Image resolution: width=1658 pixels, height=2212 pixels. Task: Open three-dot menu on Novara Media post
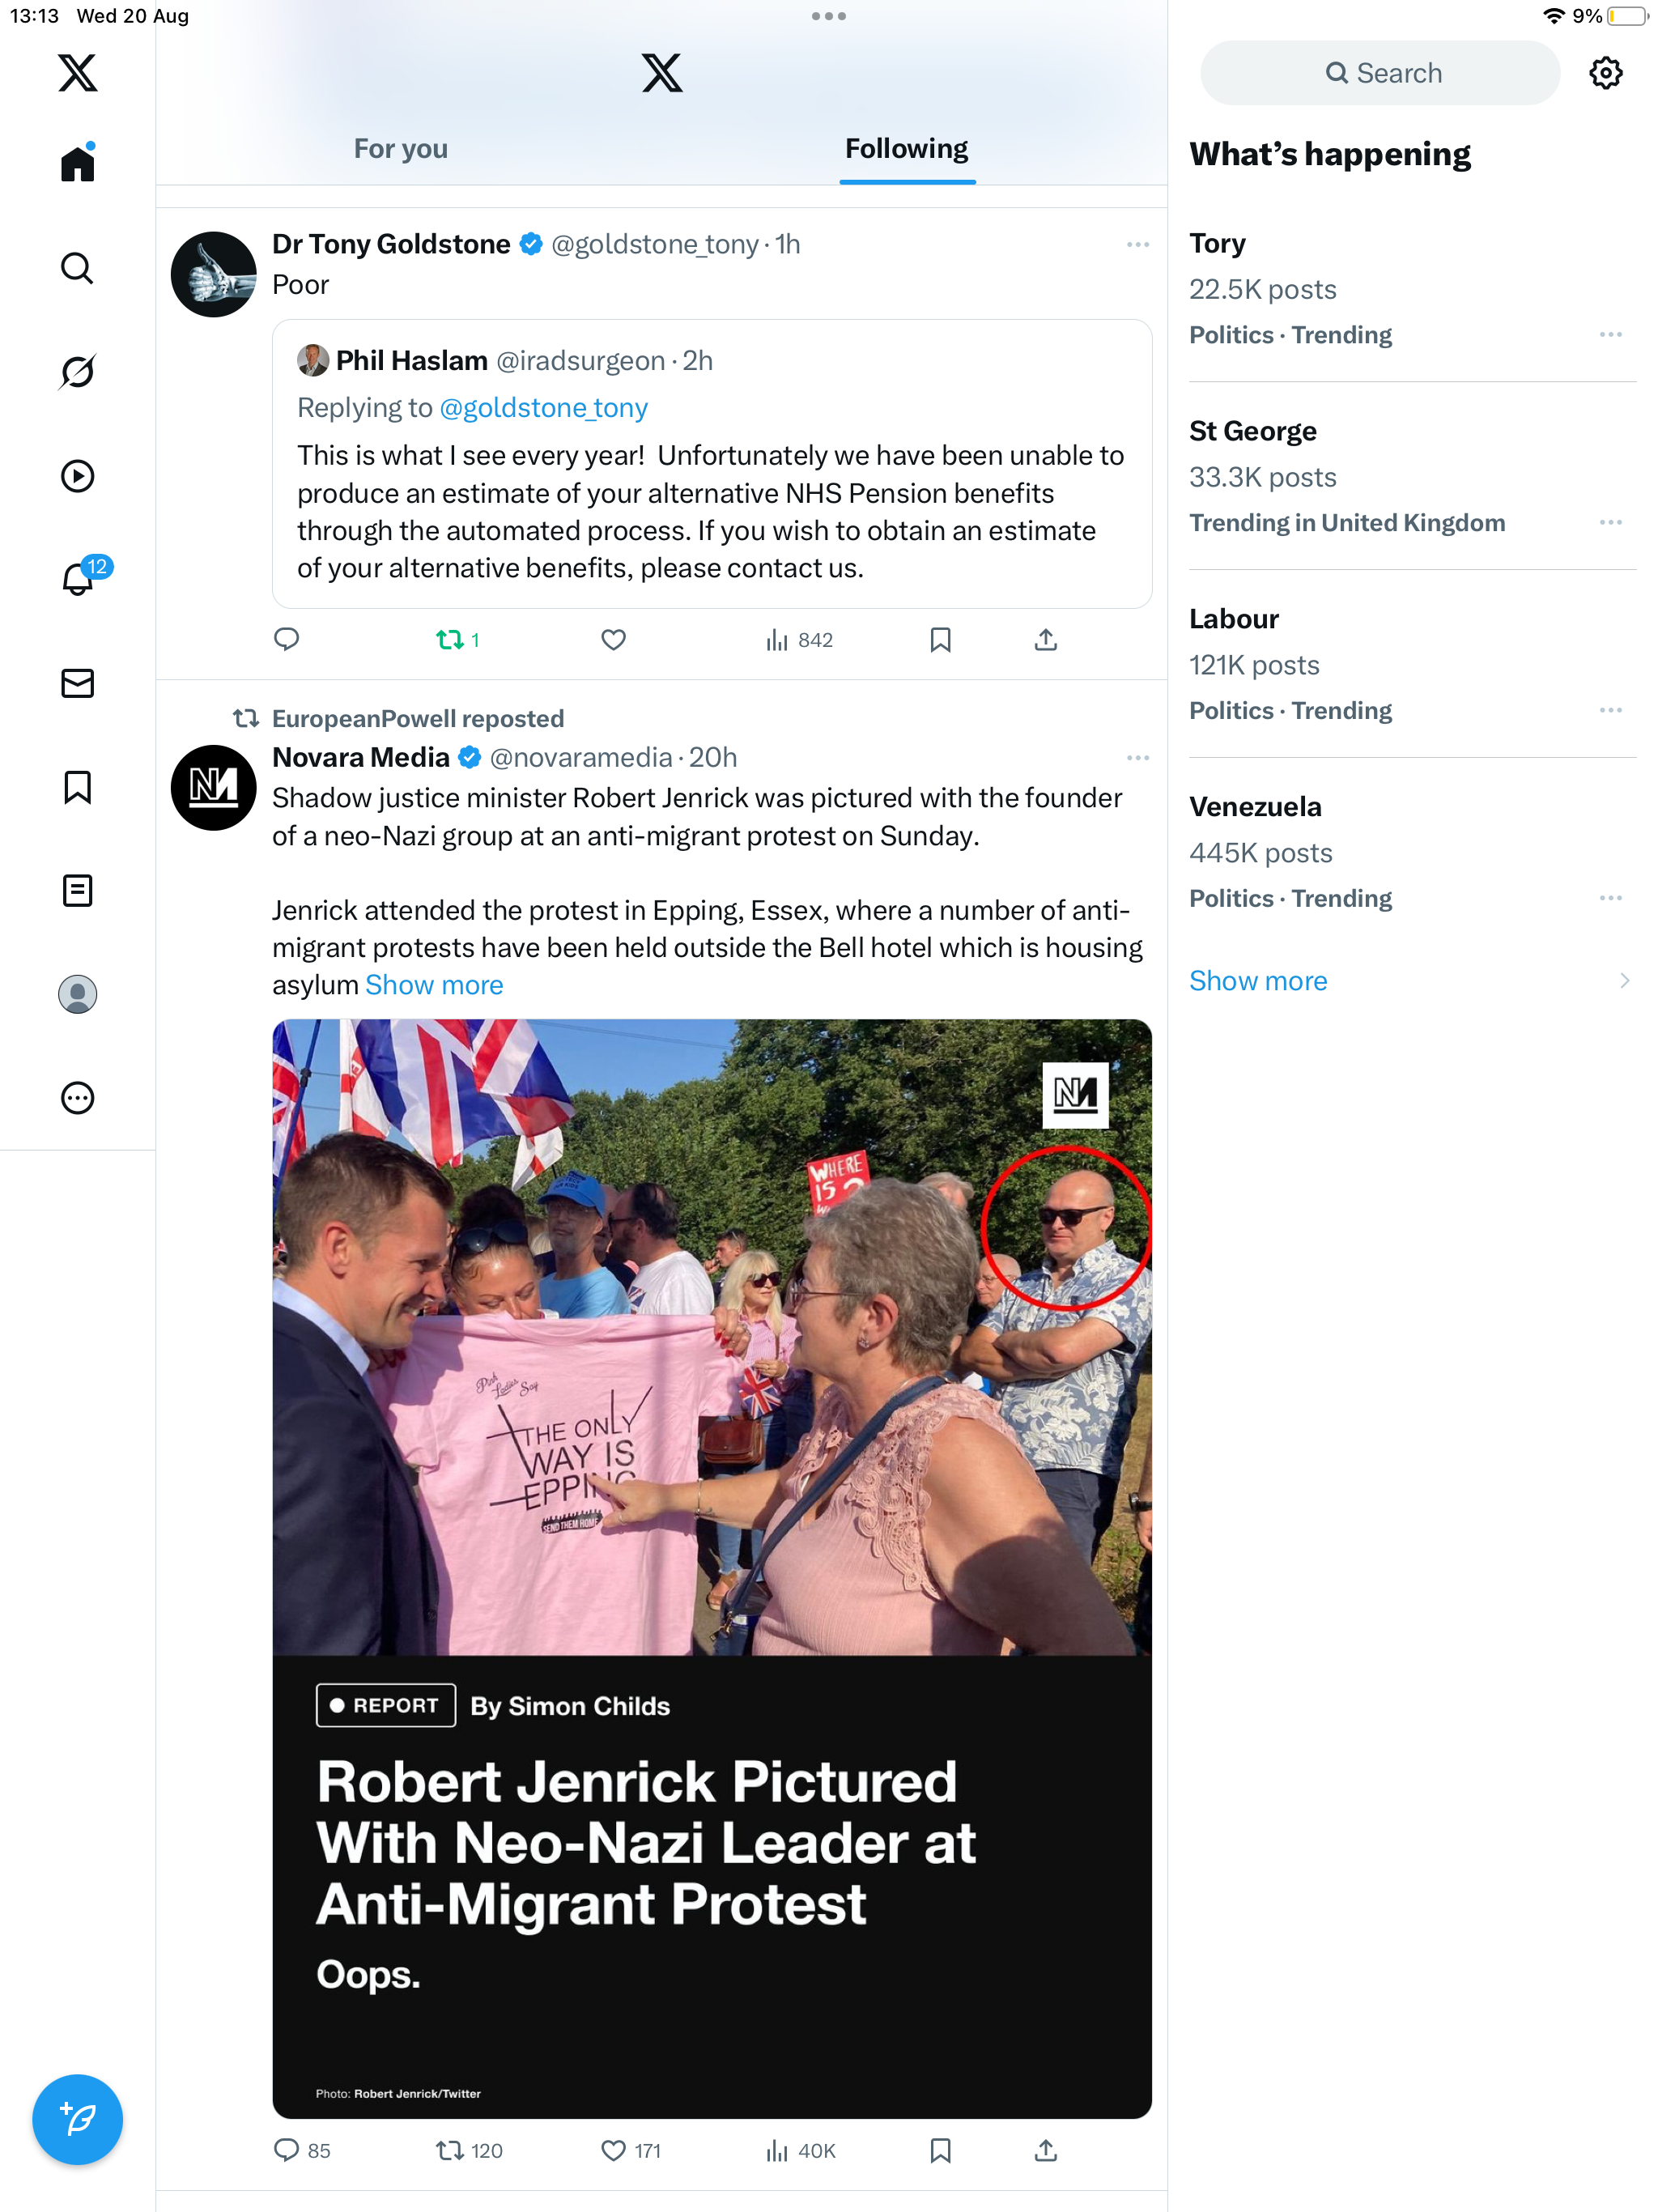tap(1137, 758)
